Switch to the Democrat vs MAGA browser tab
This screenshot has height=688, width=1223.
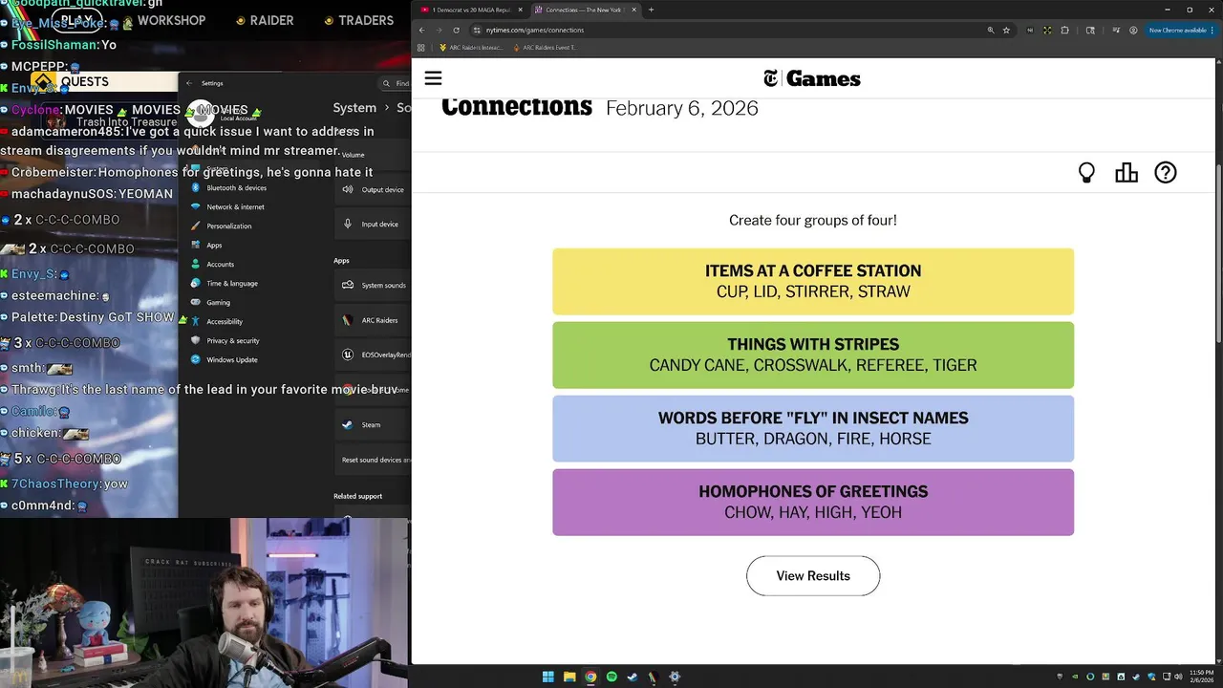point(471,10)
